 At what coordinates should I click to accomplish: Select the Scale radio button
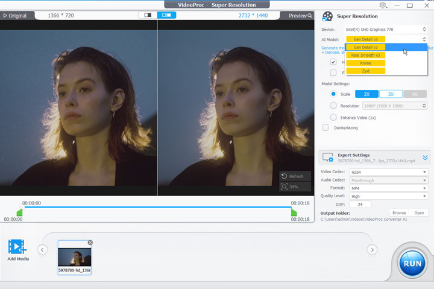(x=333, y=94)
